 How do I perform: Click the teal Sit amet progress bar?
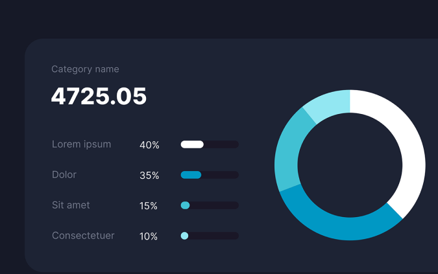[x=185, y=205]
